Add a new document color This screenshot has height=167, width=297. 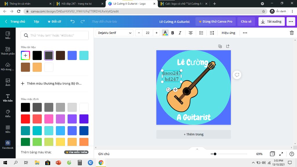26,55
